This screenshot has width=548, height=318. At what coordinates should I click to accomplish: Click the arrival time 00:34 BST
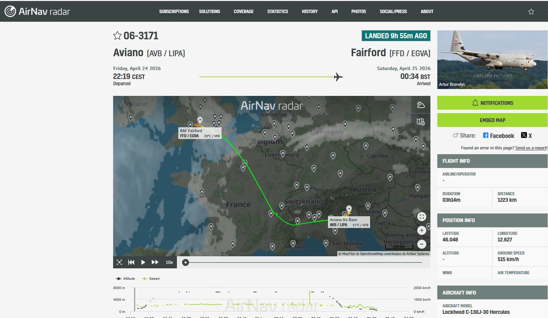tap(415, 77)
